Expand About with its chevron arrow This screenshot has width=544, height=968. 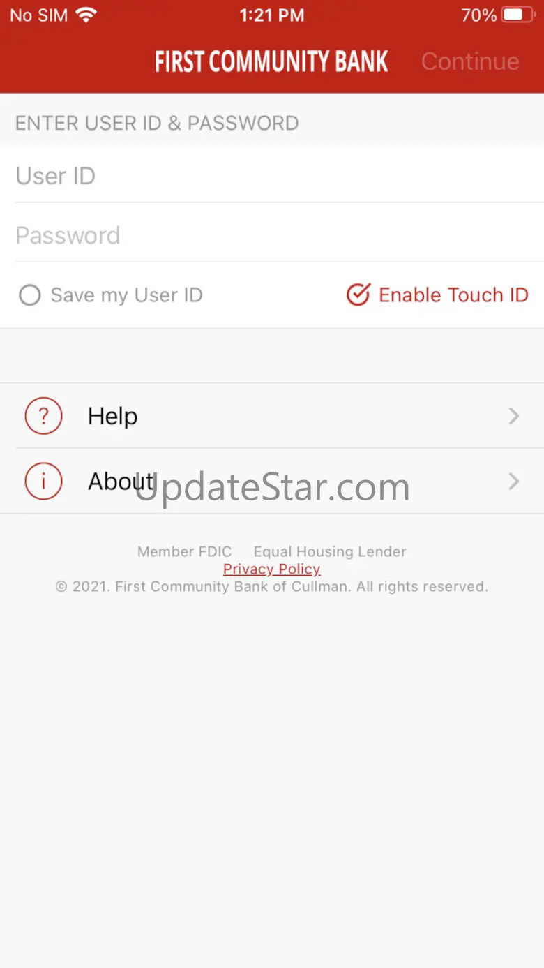[x=514, y=481]
